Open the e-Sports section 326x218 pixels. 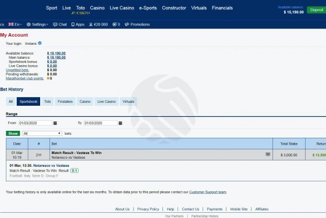148,8
